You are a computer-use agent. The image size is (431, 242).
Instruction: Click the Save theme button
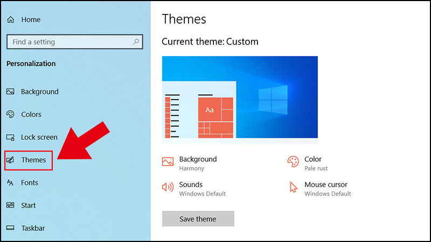click(x=198, y=219)
